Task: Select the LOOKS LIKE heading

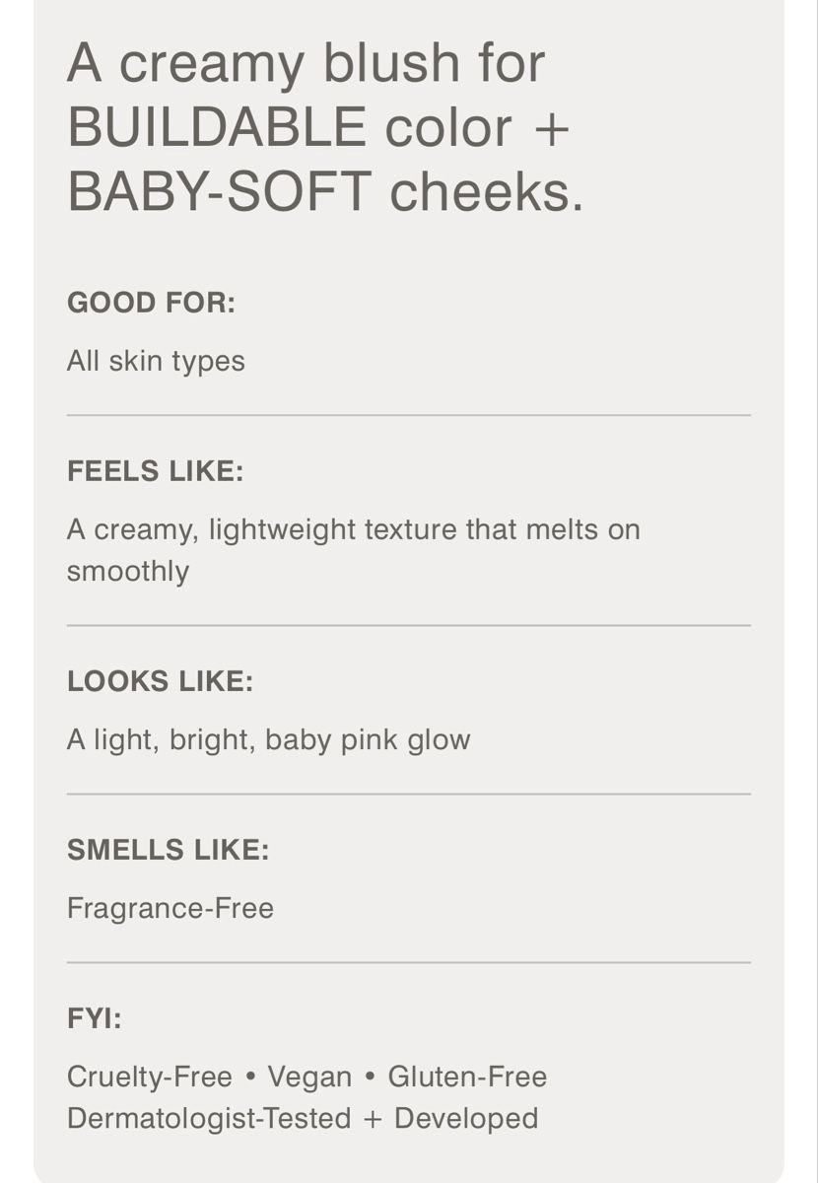Action: point(161,681)
